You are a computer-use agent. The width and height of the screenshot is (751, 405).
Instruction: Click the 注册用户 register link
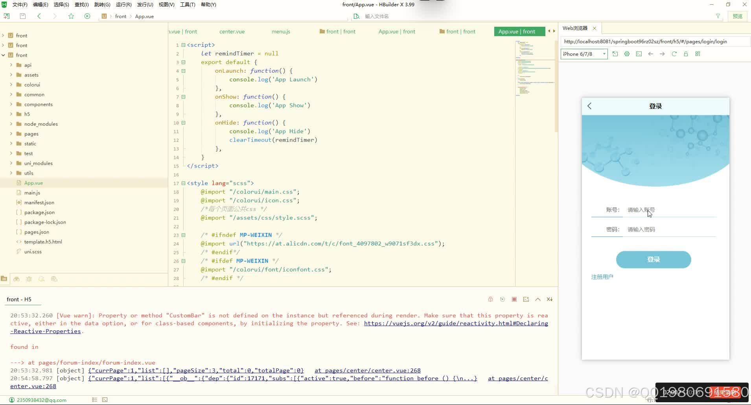(602, 277)
